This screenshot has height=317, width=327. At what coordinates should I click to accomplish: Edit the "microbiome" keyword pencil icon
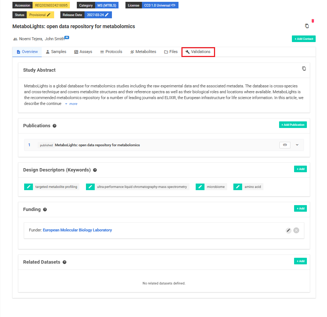point(200,186)
